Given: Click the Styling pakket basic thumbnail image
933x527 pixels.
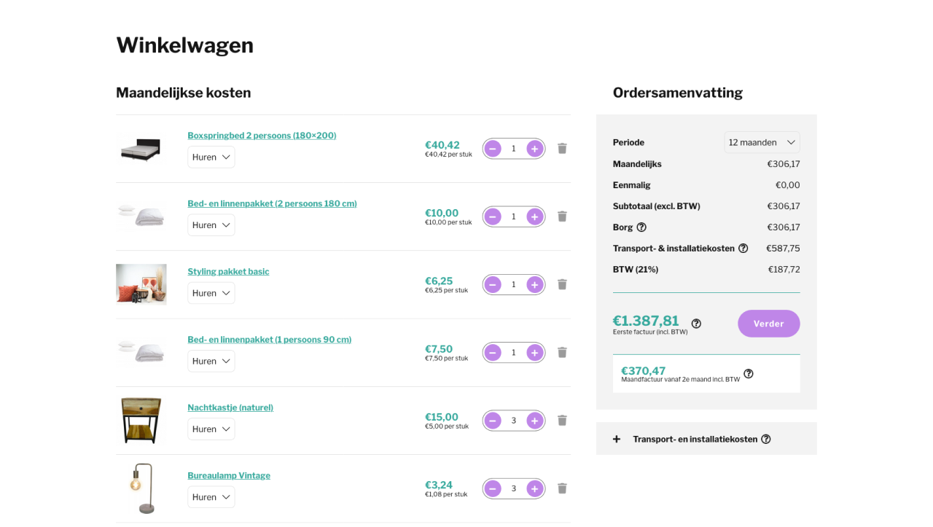Looking at the screenshot, I should (x=141, y=284).
